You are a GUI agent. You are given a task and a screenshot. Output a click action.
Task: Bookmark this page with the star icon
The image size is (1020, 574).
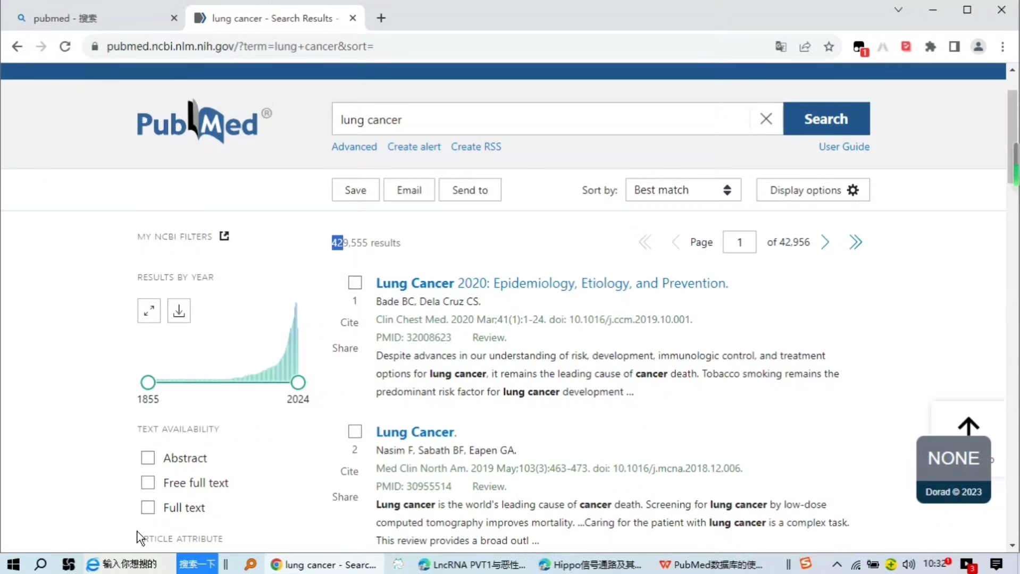tap(829, 46)
